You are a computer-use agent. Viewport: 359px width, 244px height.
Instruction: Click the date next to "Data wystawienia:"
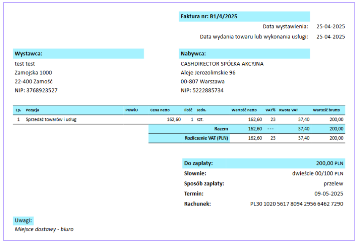pyautogui.click(x=331, y=27)
